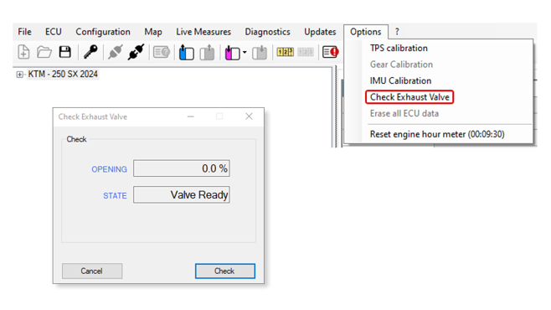Open the ? help menu
551x310 pixels.
pyautogui.click(x=397, y=32)
